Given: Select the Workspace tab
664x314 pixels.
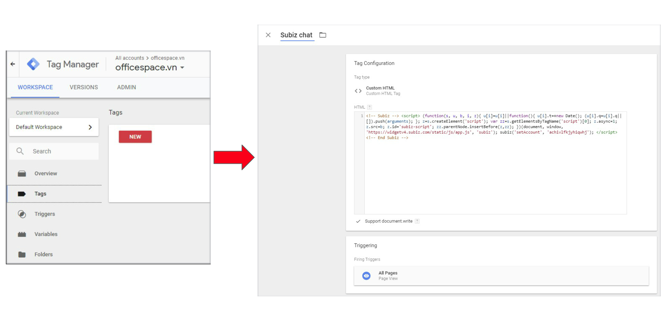Looking at the screenshot, I should tap(35, 87).
